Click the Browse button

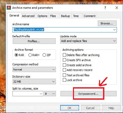point(107,23)
